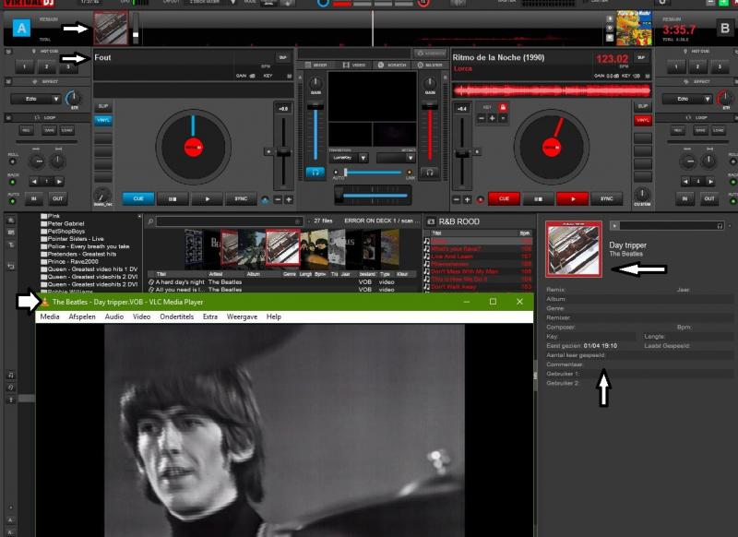
Task: Open the Media menu in VLC
Action: point(50,316)
